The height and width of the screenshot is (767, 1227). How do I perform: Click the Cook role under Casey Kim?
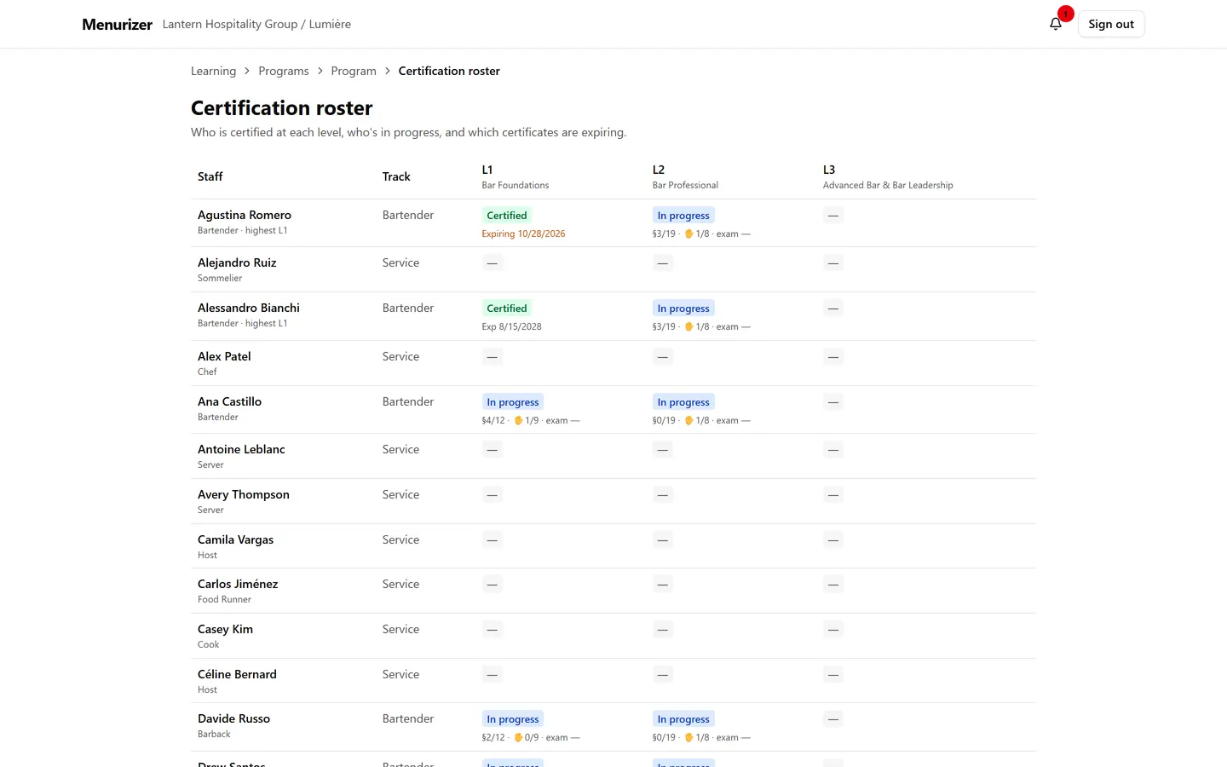(208, 644)
